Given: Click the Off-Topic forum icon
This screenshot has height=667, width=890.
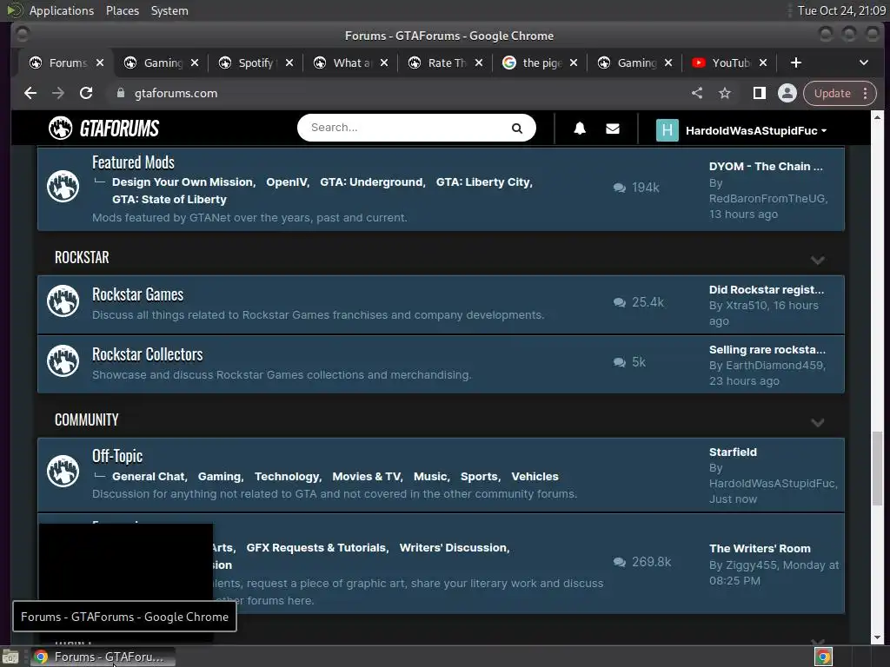Looking at the screenshot, I should click(x=63, y=471).
